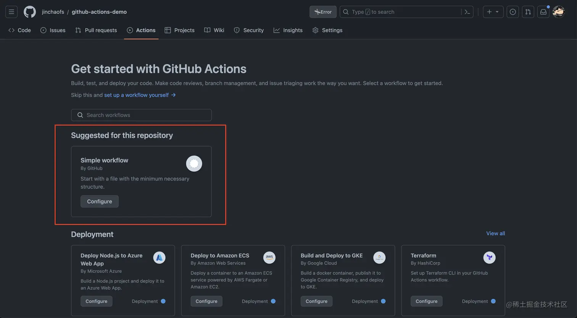Viewport: 577px width, 318px height.
Task: Click Suggested for this repository heading
Action: coord(122,136)
